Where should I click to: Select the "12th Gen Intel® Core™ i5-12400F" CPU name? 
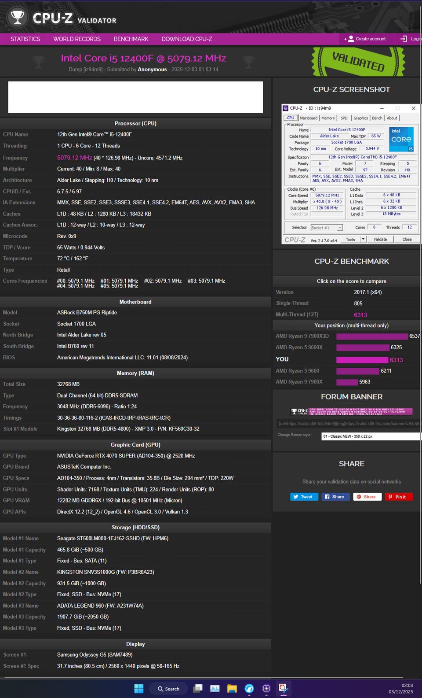coord(95,134)
